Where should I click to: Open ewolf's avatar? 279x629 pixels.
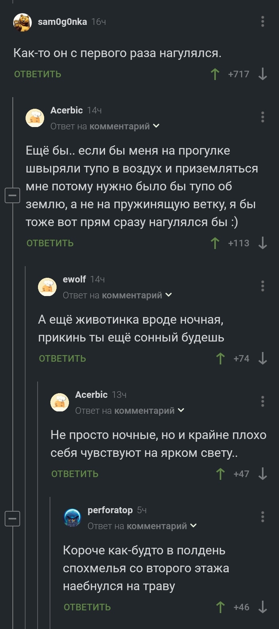pyautogui.click(x=47, y=287)
